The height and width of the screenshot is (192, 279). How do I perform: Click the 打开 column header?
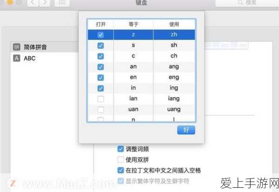point(101,24)
